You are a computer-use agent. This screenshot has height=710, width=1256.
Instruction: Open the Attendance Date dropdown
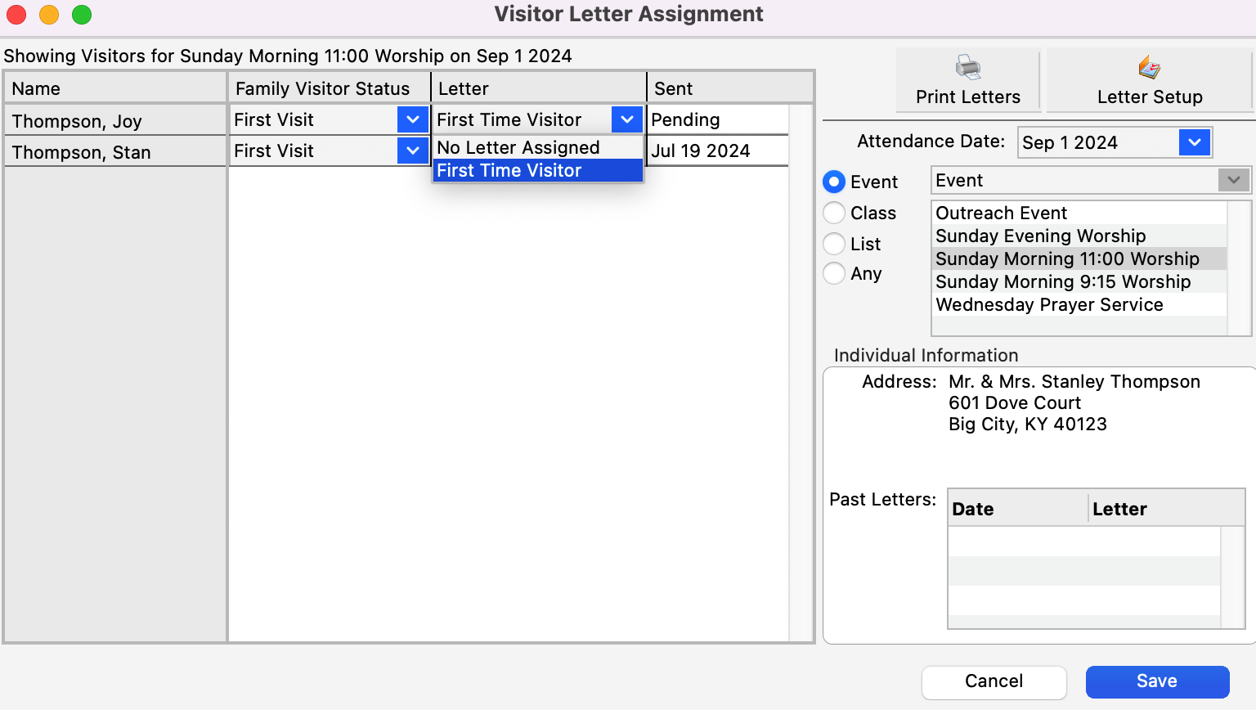1194,142
